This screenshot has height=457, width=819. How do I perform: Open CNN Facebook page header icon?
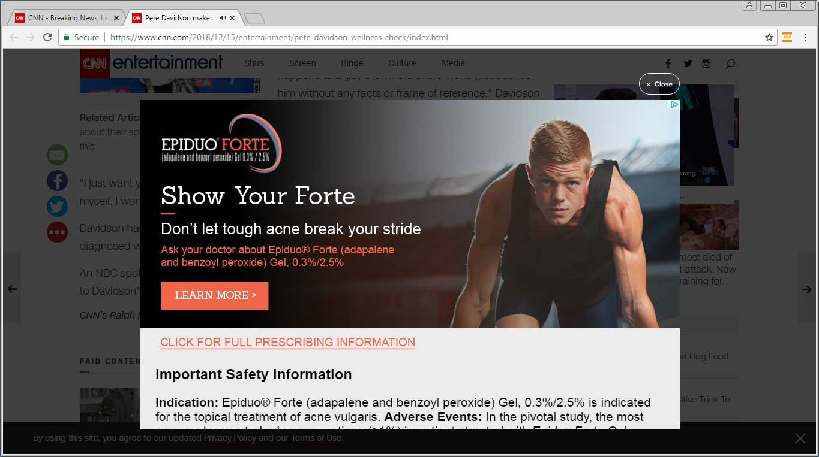[668, 63]
